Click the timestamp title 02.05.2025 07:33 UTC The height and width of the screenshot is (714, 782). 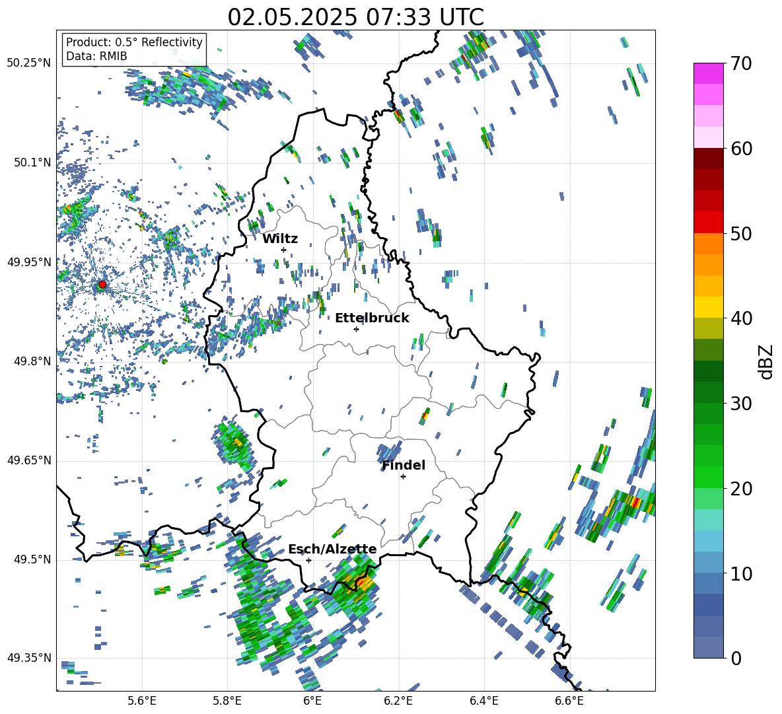point(355,17)
